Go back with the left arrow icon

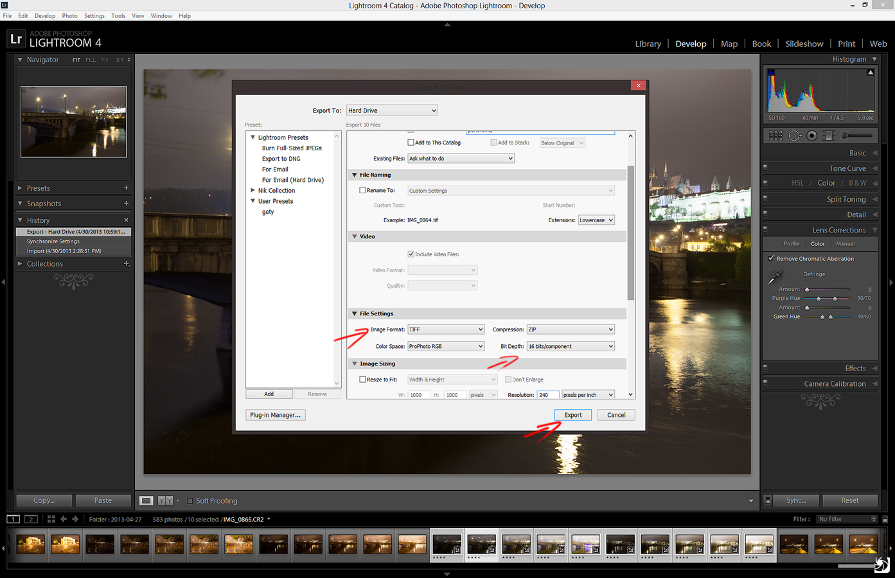[x=64, y=519]
